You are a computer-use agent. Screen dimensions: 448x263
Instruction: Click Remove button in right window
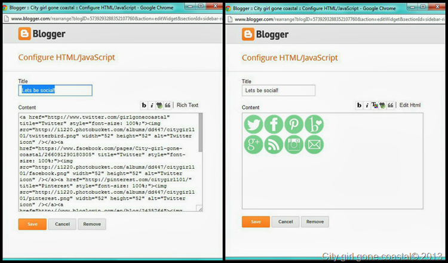(x=315, y=222)
